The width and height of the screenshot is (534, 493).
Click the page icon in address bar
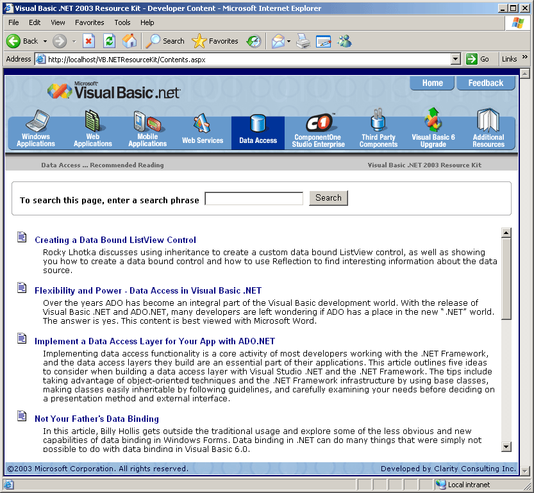41,59
